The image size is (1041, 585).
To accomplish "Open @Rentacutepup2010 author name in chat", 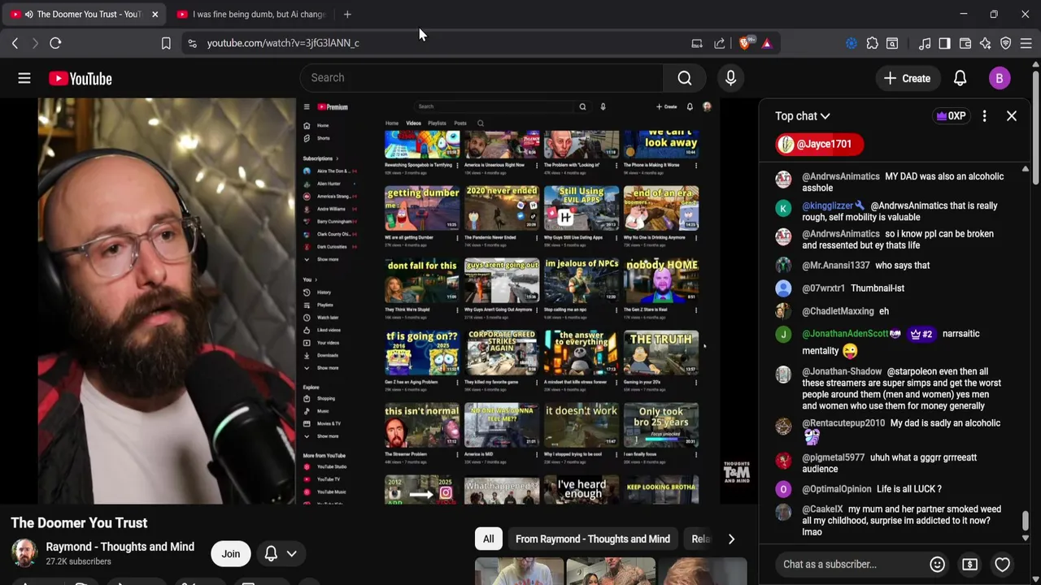I will click(843, 423).
